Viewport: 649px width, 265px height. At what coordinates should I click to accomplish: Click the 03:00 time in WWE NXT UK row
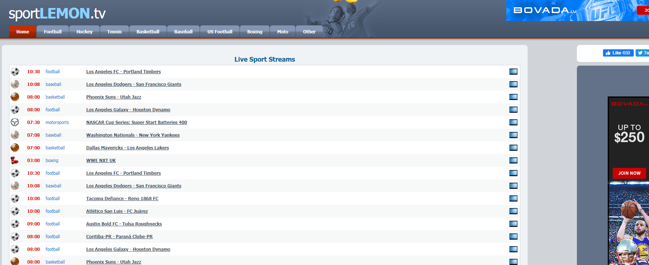click(33, 161)
